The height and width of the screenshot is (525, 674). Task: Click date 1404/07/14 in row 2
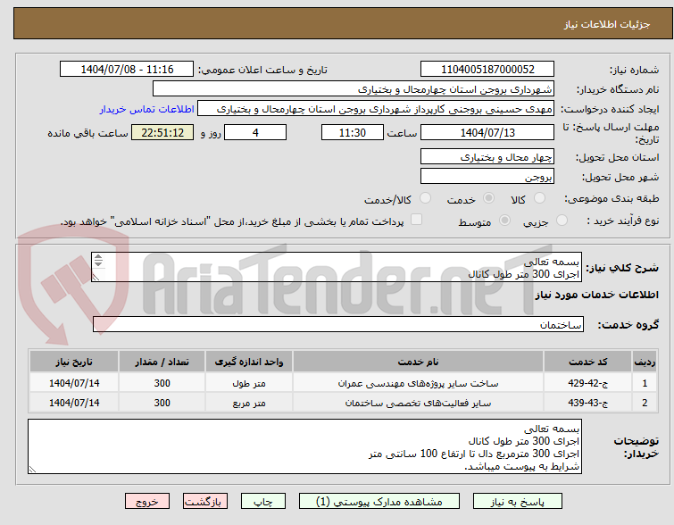click(74, 403)
